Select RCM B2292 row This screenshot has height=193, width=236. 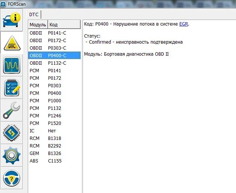tap(54, 146)
